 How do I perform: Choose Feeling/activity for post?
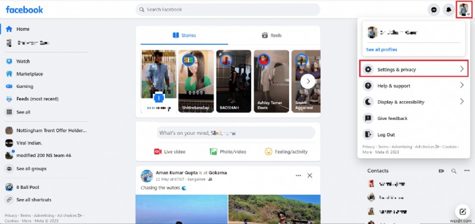(x=286, y=152)
